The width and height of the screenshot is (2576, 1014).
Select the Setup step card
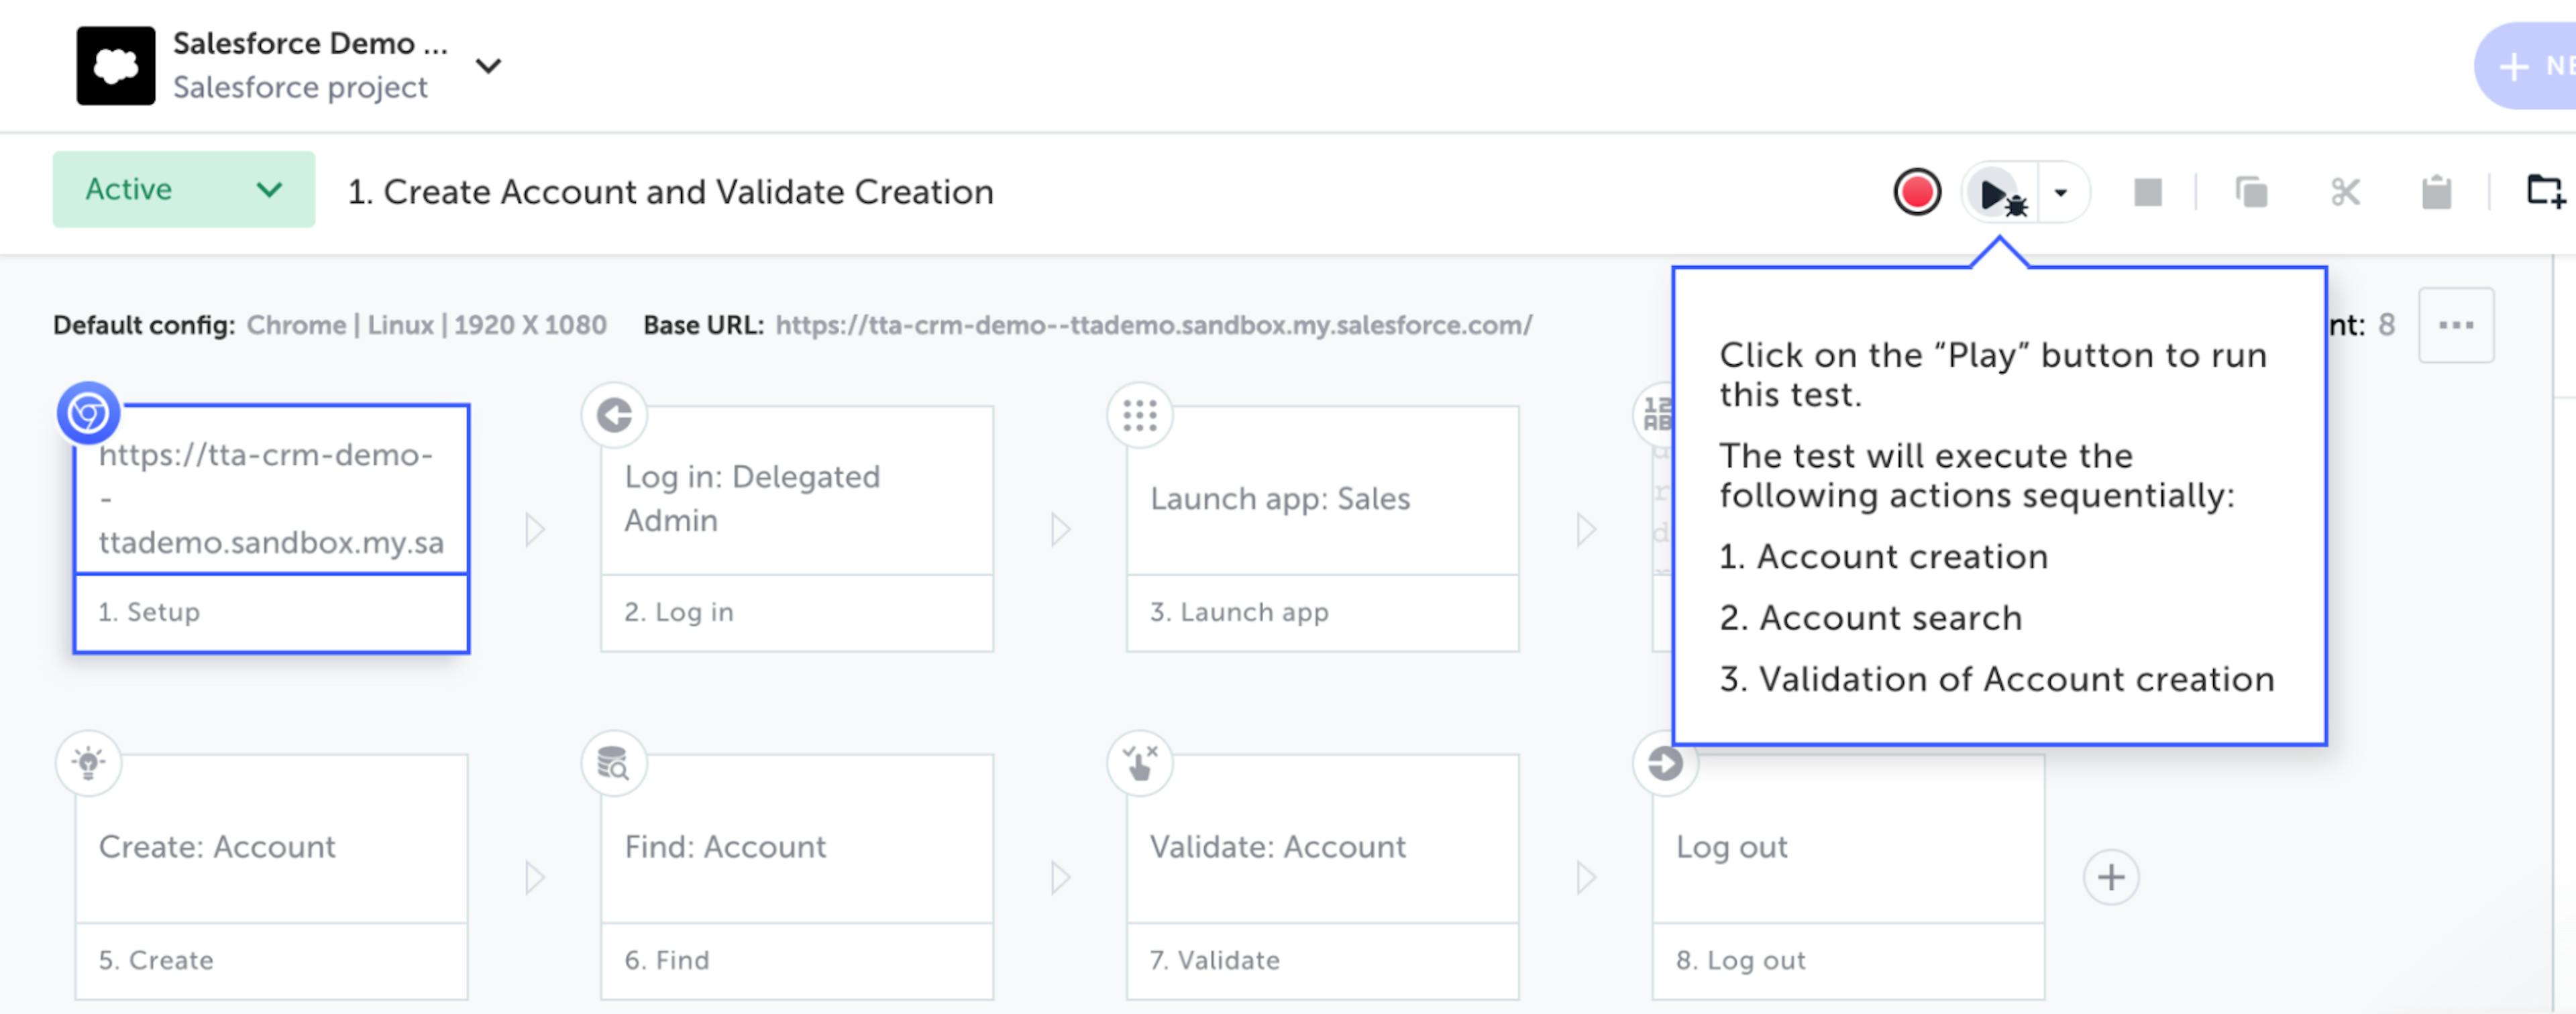[x=271, y=529]
